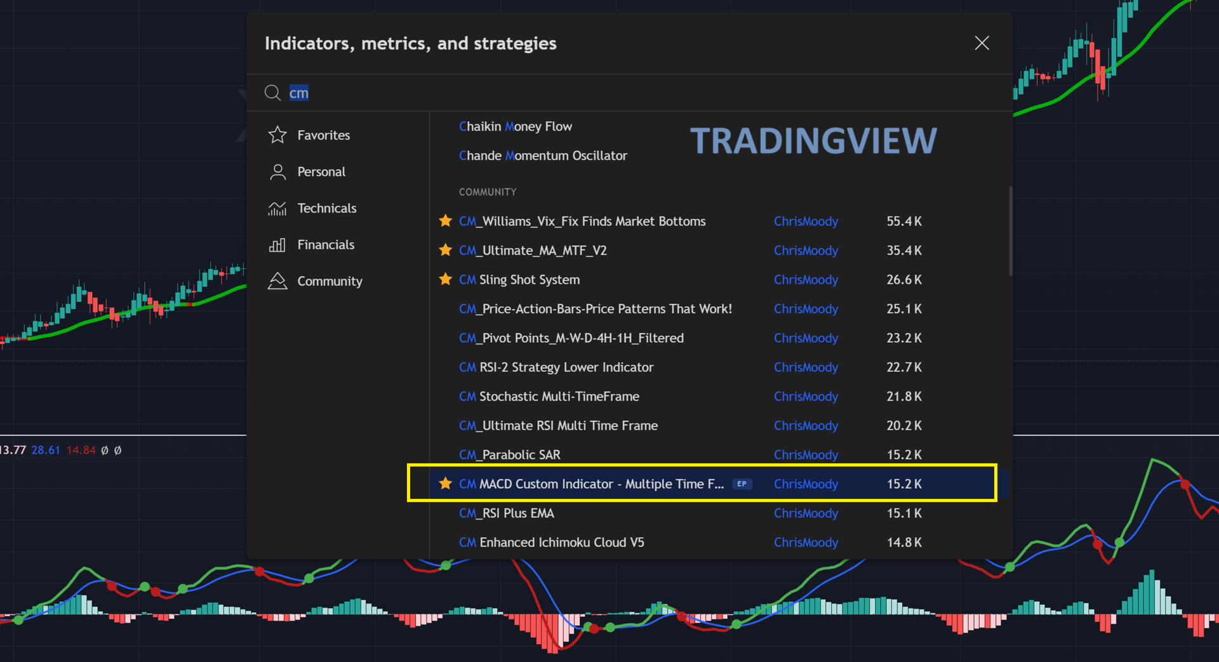
Task: Click the indicator list scrollbar
Action: point(1010,231)
